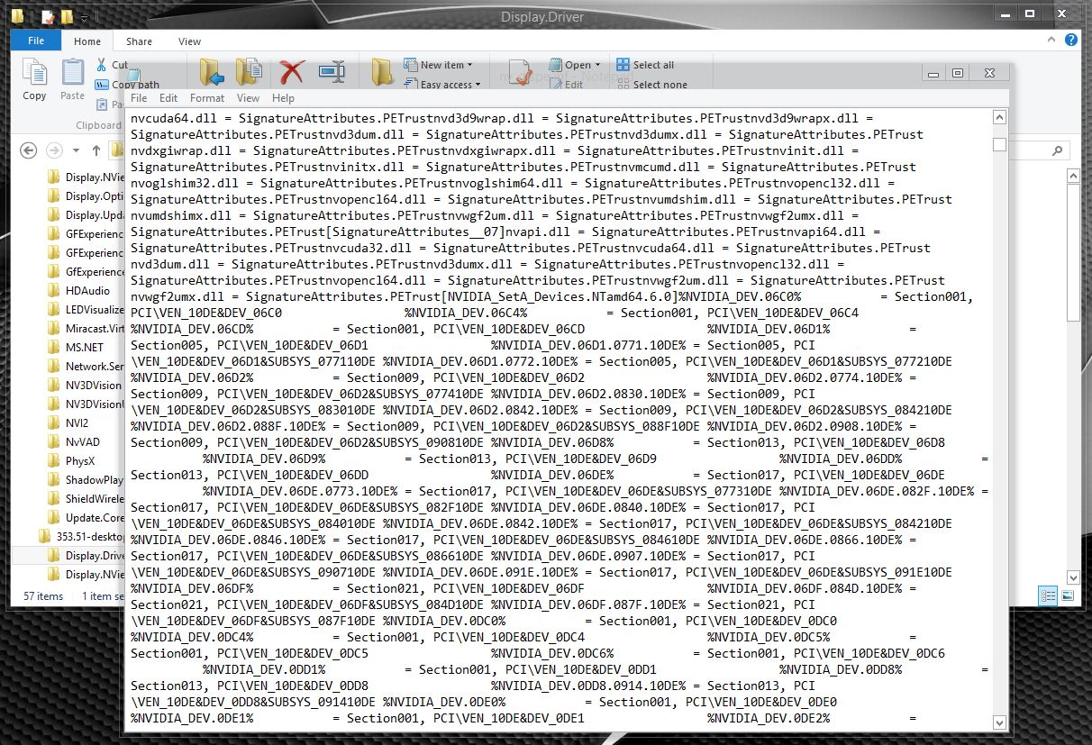1092x745 pixels.
Task: Select the ShadowPlay folder
Action: click(x=86, y=479)
